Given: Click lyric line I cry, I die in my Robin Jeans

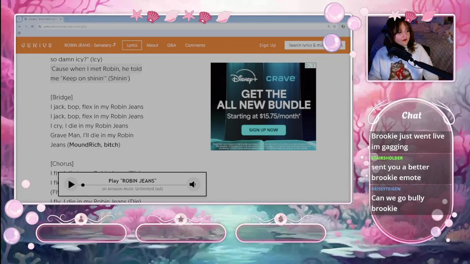Looking at the screenshot, I should click(89, 126).
